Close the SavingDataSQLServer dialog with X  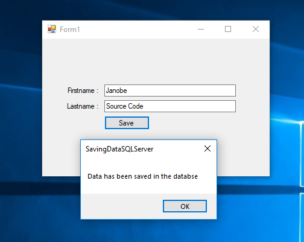[x=207, y=148]
